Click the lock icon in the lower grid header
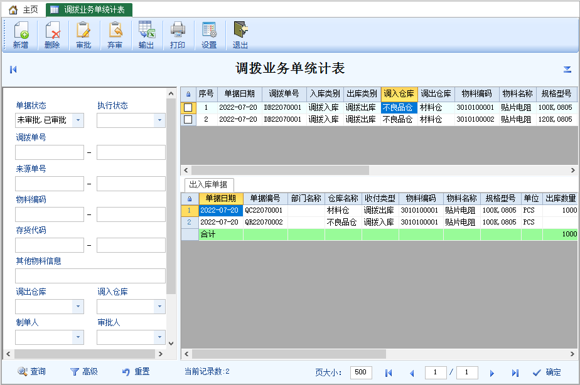 coord(190,199)
